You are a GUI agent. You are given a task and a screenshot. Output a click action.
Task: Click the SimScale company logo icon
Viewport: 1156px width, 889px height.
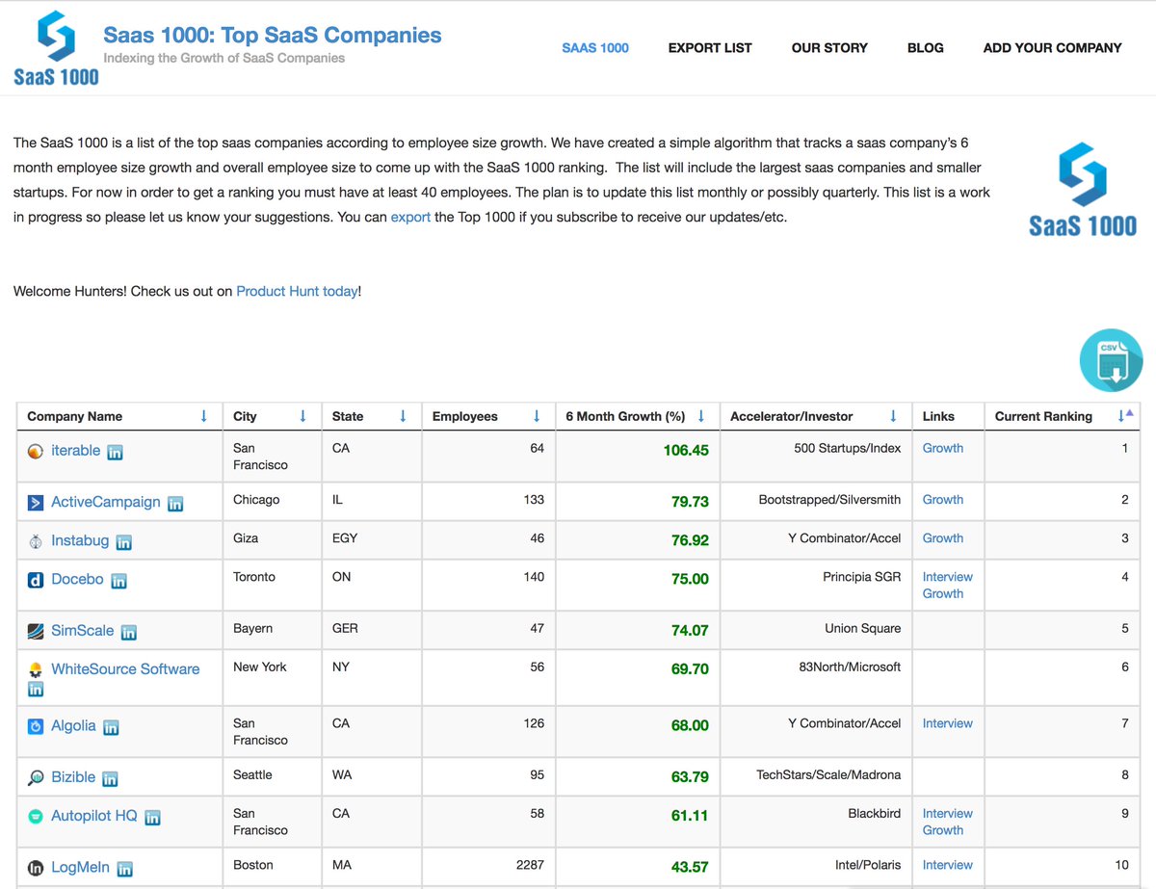[36, 631]
